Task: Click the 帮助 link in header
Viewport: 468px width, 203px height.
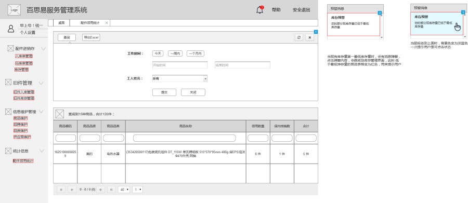Action: (x=276, y=10)
